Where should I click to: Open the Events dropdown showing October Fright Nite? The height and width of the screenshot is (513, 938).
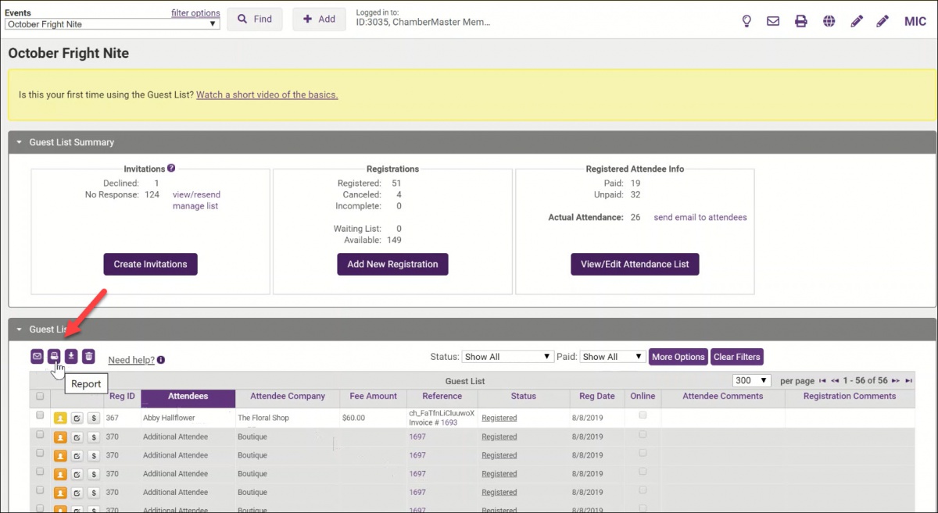(112, 24)
